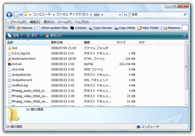Expand arrow before コンピュータ breadcrumb
Image resolution: width=195 pixels, height=136 pixels.
30,15
